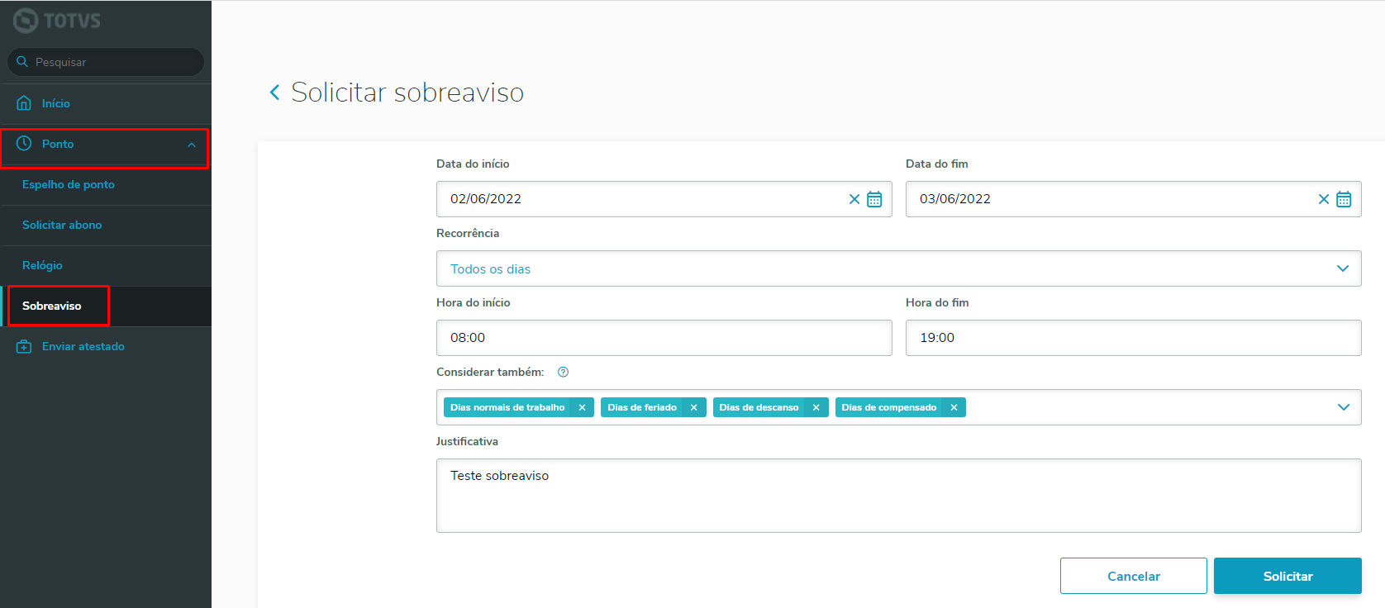The width and height of the screenshot is (1385, 608).
Task: Click the Ponto clock icon
Action: coord(24,144)
